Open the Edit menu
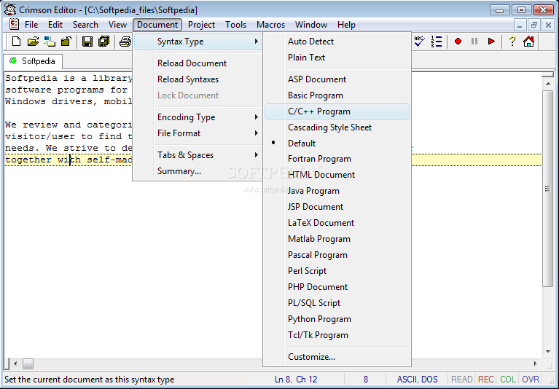Screen dimensions: 559x389 click(55, 25)
